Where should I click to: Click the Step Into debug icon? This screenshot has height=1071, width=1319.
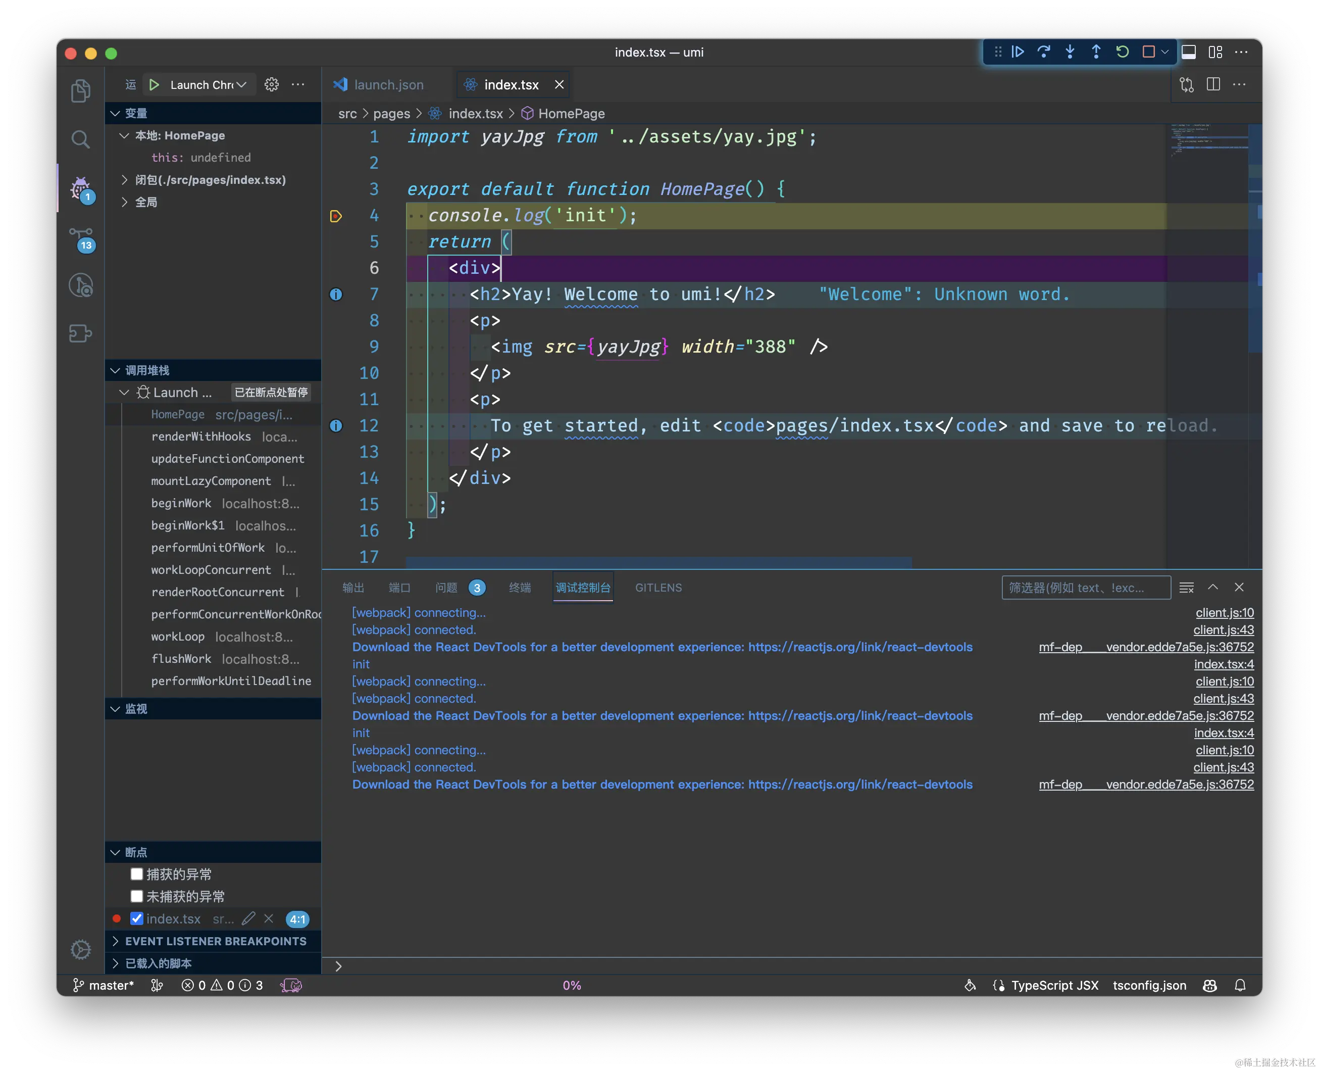[1070, 52]
